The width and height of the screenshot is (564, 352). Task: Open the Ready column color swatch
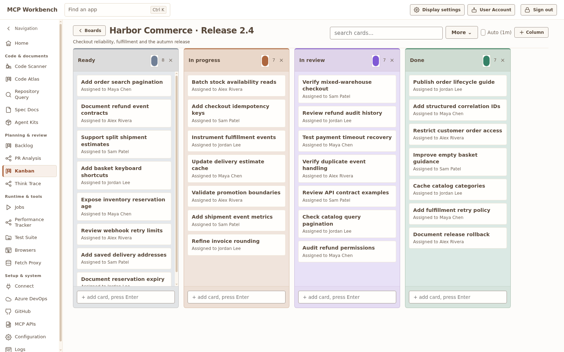[154, 61]
